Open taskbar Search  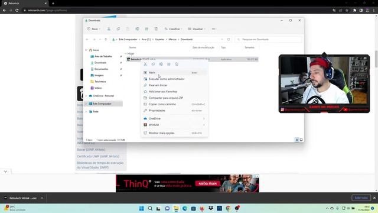coord(150,208)
